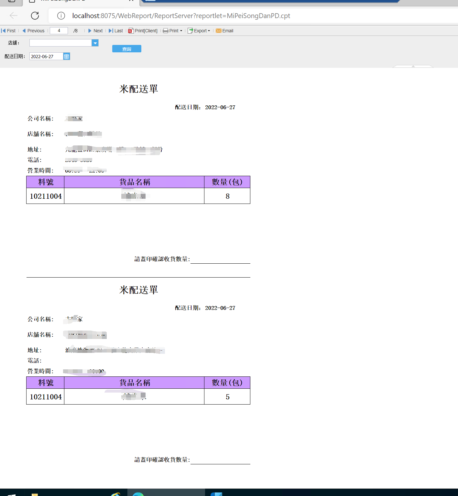Click the localhost:8075 URL in the address bar
Image resolution: width=458 pixels, height=496 pixels.
[181, 16]
